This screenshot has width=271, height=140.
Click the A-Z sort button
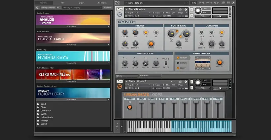pos(59,8)
